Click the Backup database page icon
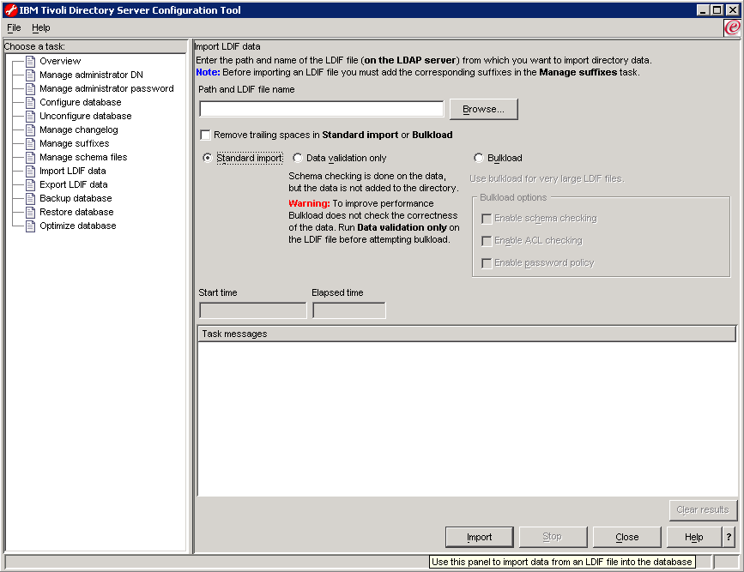Viewport: 744px width, 572px height. coord(30,198)
